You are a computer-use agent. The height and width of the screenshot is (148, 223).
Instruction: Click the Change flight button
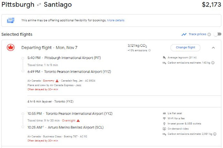(x=185, y=47)
